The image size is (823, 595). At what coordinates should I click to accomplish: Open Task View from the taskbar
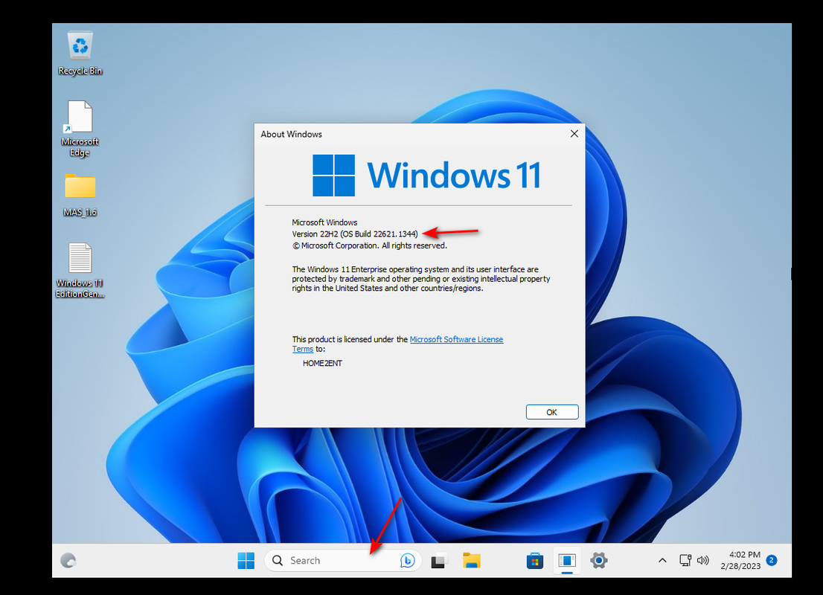tap(439, 561)
